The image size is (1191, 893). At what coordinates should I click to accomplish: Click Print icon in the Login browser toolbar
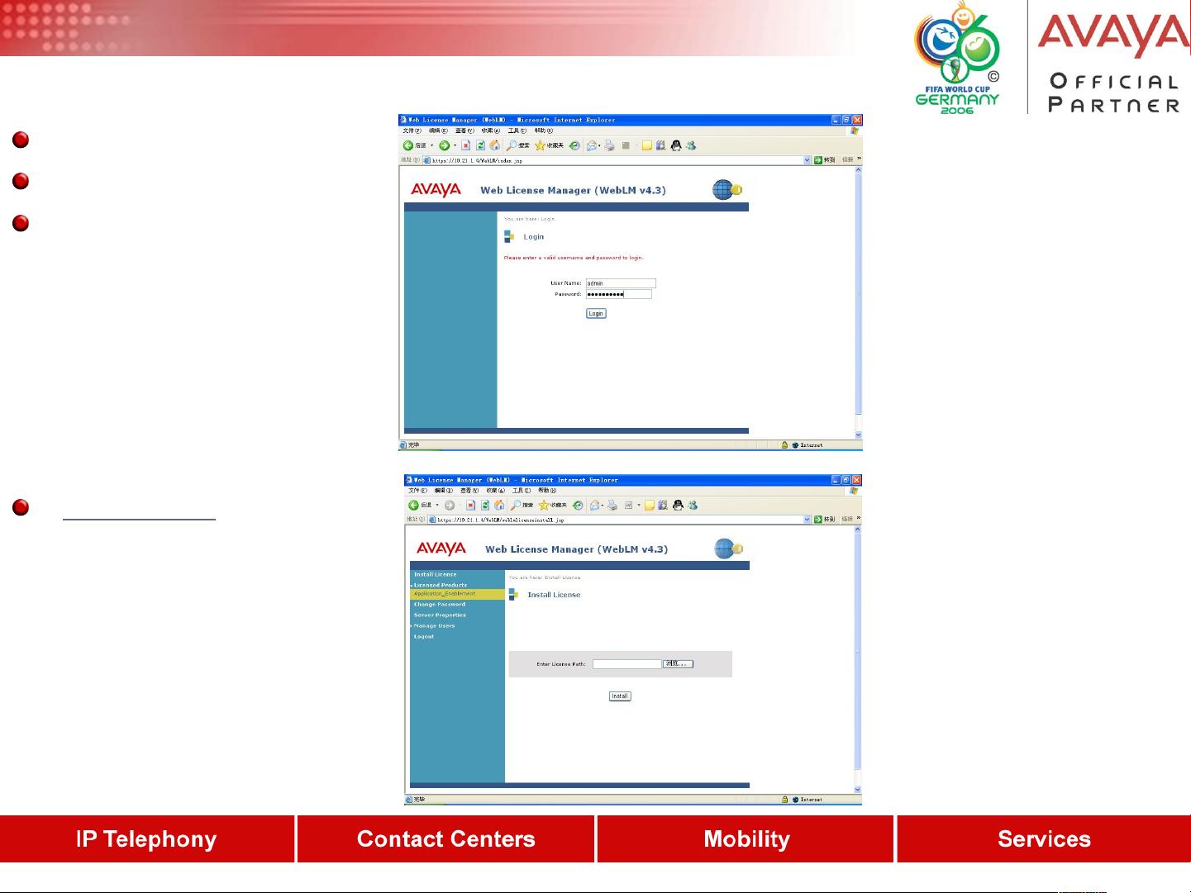(609, 145)
